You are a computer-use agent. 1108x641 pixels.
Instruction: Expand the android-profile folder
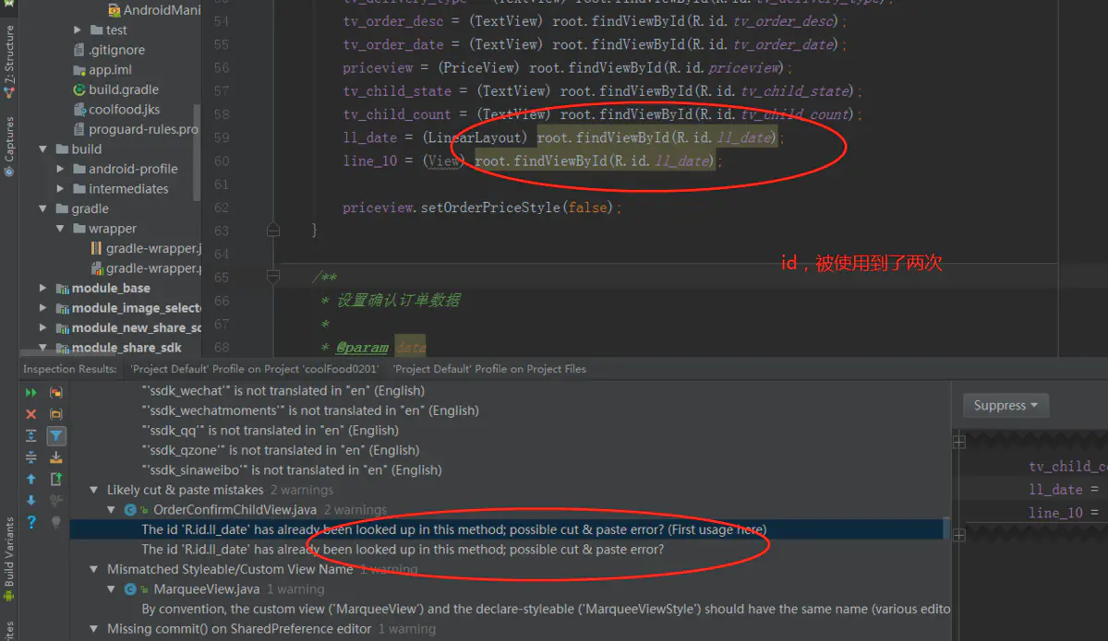click(60, 169)
